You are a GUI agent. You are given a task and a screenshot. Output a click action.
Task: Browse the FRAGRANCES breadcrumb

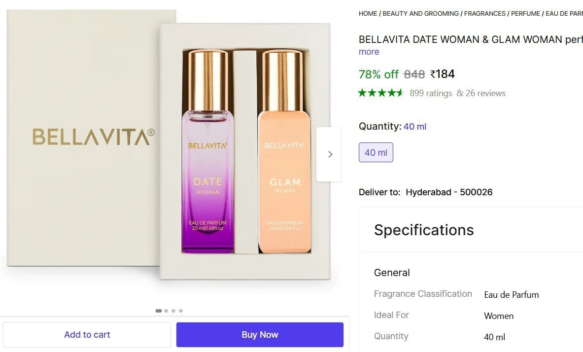(484, 13)
